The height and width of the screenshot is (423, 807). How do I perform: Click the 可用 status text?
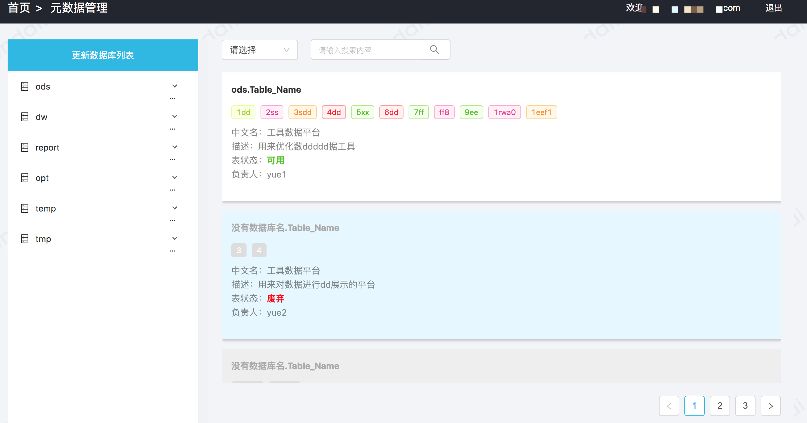(x=275, y=160)
